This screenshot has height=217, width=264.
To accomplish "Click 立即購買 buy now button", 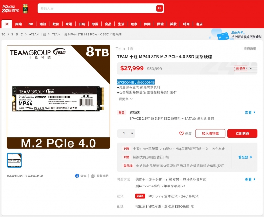I will (x=242, y=133).
